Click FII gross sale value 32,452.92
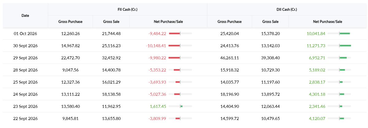The width and height of the screenshot is (368, 128). click(111, 58)
